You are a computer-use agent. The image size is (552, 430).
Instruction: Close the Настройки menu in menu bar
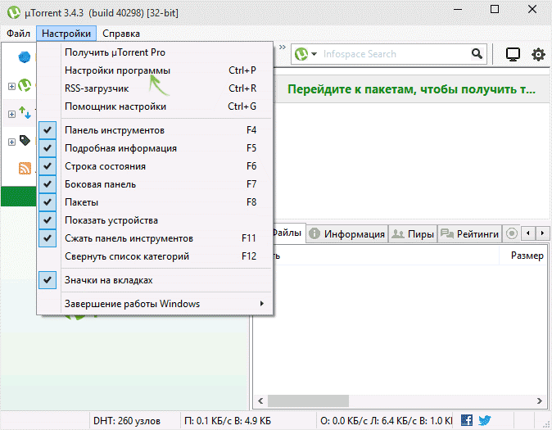pyautogui.click(x=66, y=34)
